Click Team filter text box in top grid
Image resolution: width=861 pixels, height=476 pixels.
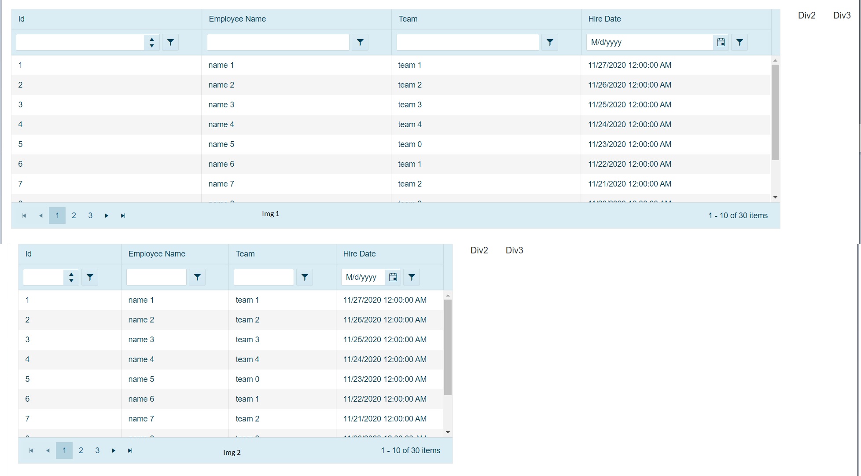point(467,42)
